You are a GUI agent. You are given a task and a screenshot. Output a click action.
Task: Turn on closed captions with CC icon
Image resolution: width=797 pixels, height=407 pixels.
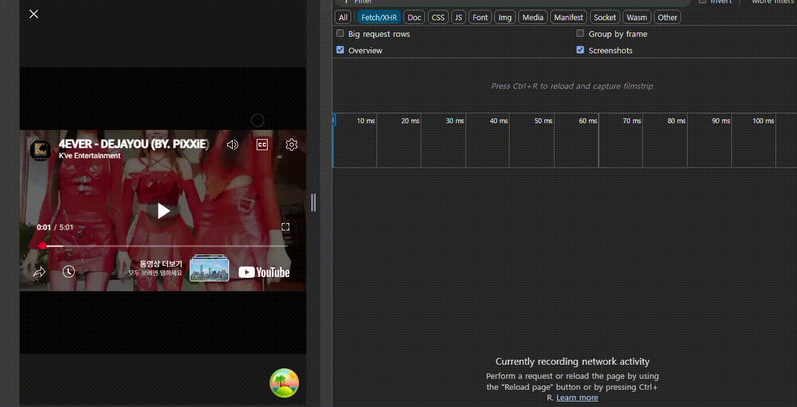coord(262,145)
